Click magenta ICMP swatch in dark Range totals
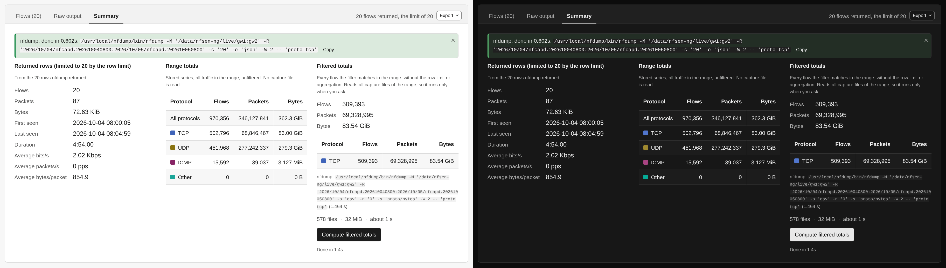 click(646, 162)
